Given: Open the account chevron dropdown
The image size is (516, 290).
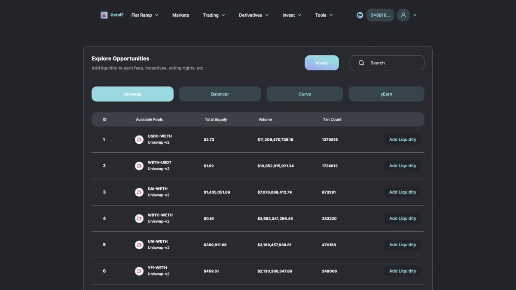Looking at the screenshot, I should 415,15.
